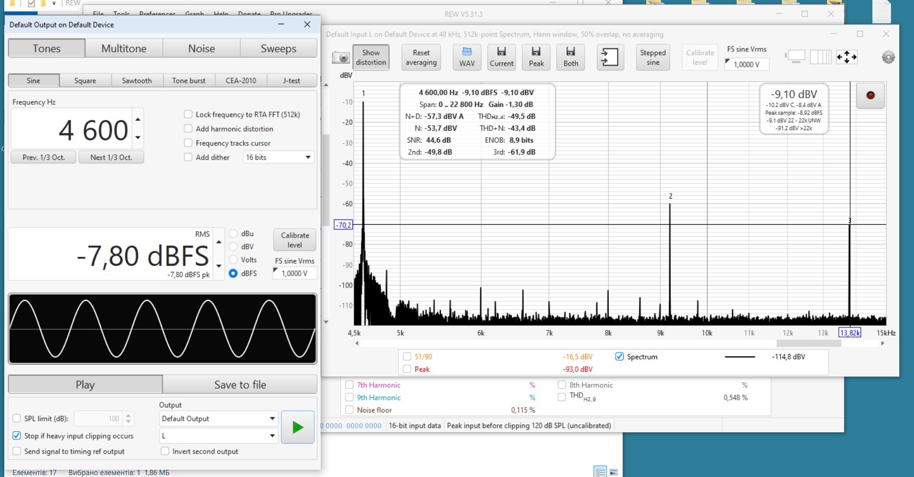
Task: Click Next 1/3 Oct. button
Action: 111,157
